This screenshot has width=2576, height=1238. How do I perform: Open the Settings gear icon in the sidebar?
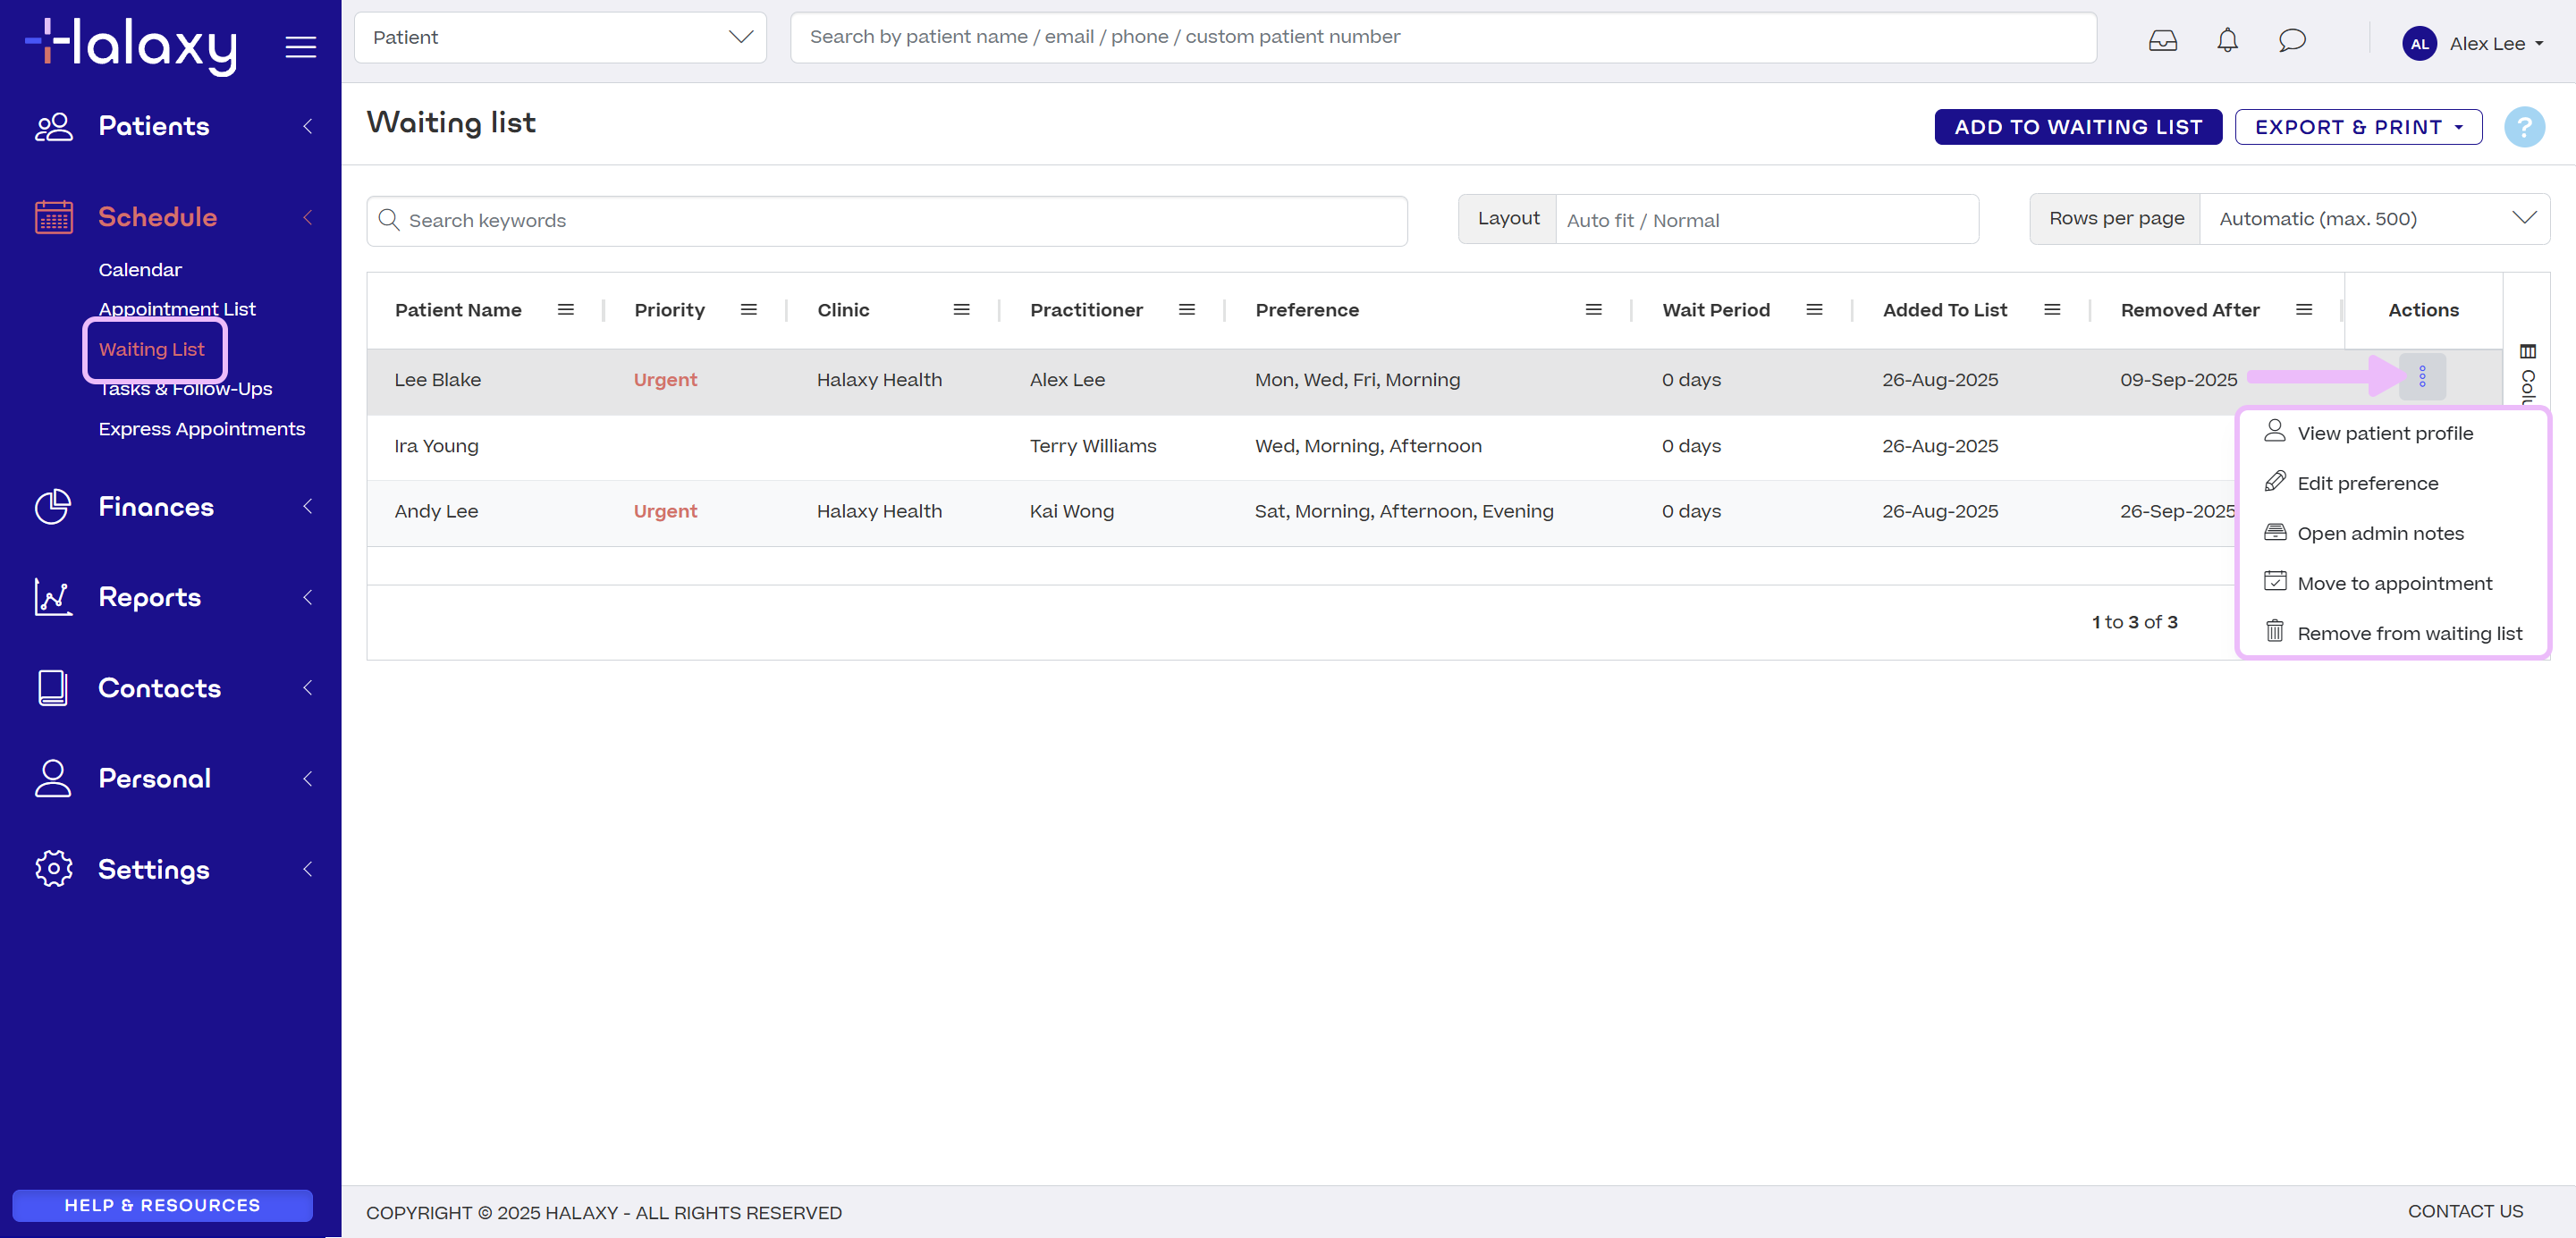pyautogui.click(x=53, y=869)
